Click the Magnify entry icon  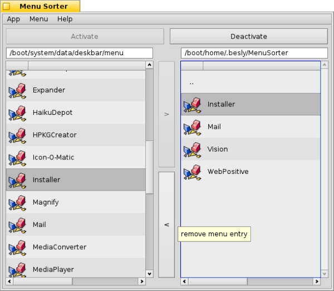(x=17, y=202)
